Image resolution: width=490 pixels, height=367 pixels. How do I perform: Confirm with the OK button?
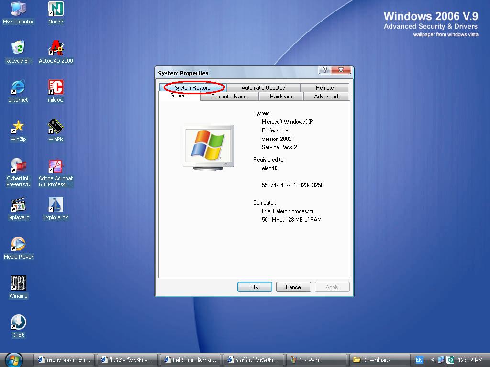click(255, 287)
